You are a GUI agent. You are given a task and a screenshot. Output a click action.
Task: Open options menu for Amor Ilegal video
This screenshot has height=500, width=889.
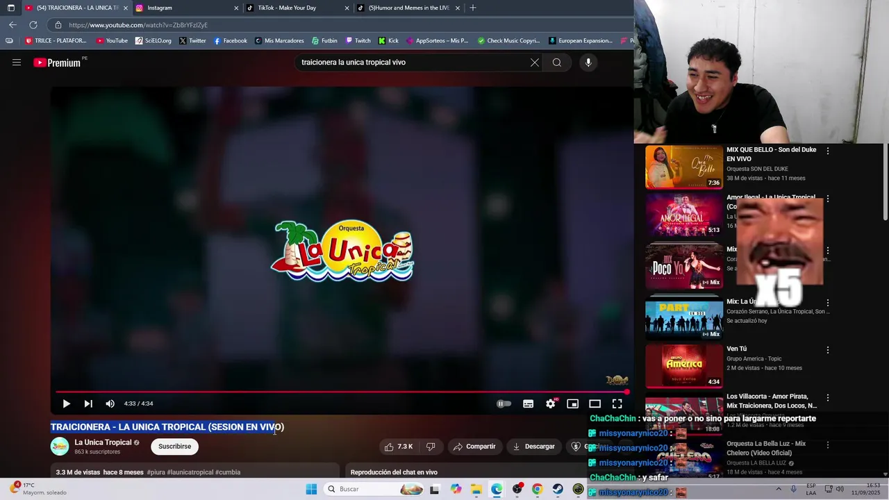pyautogui.click(x=827, y=199)
